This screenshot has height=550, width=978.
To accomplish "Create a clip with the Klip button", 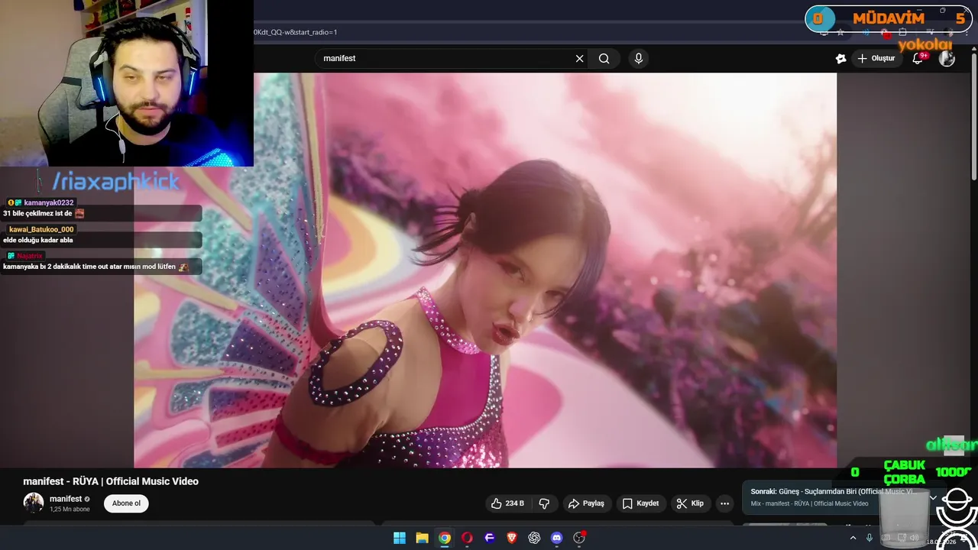I will [x=690, y=503].
